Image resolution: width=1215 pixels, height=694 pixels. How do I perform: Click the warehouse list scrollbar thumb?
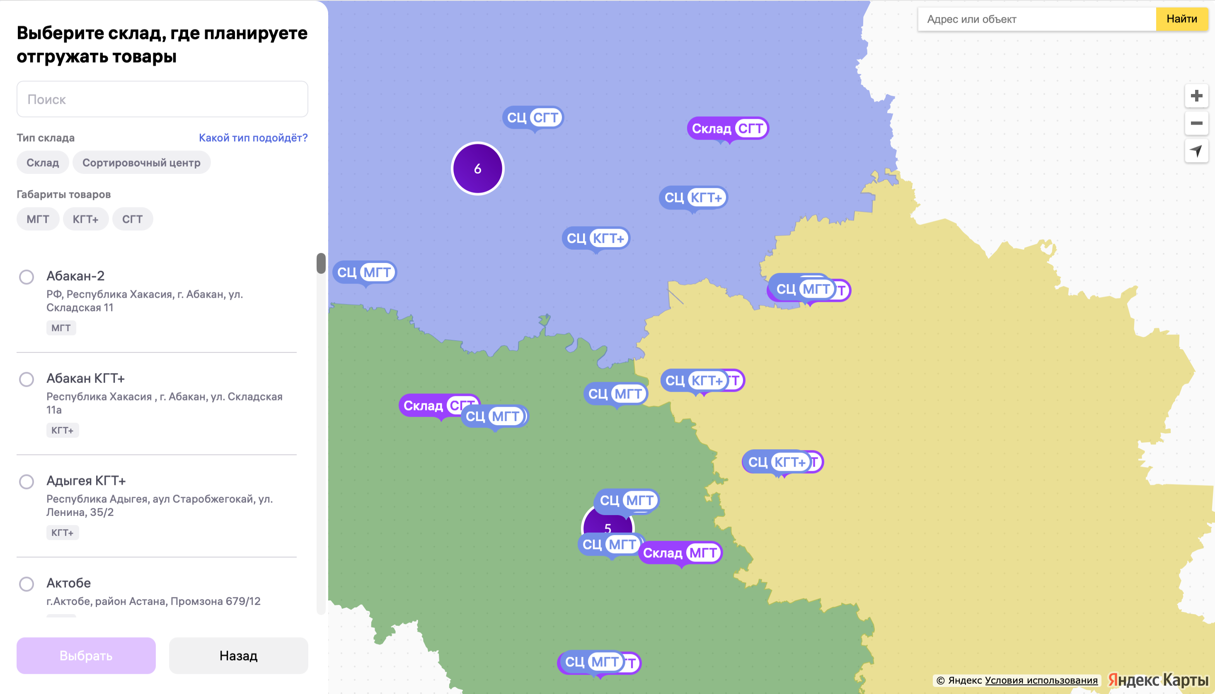pyautogui.click(x=321, y=263)
